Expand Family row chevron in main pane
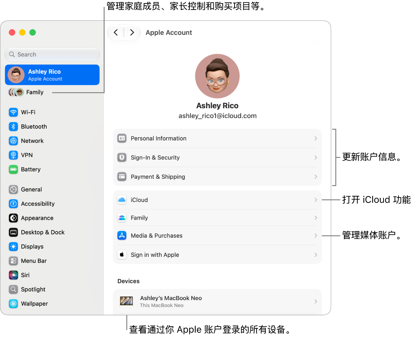Image resolution: width=416 pixels, height=337 pixels. coord(316,218)
